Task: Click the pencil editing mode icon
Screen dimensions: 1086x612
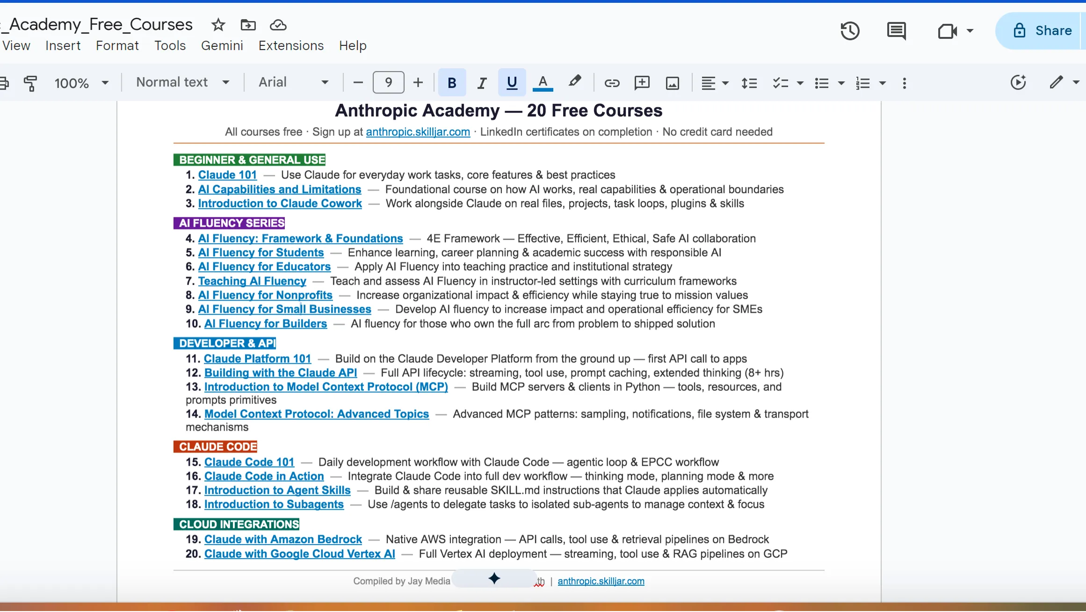Action: (x=1056, y=82)
